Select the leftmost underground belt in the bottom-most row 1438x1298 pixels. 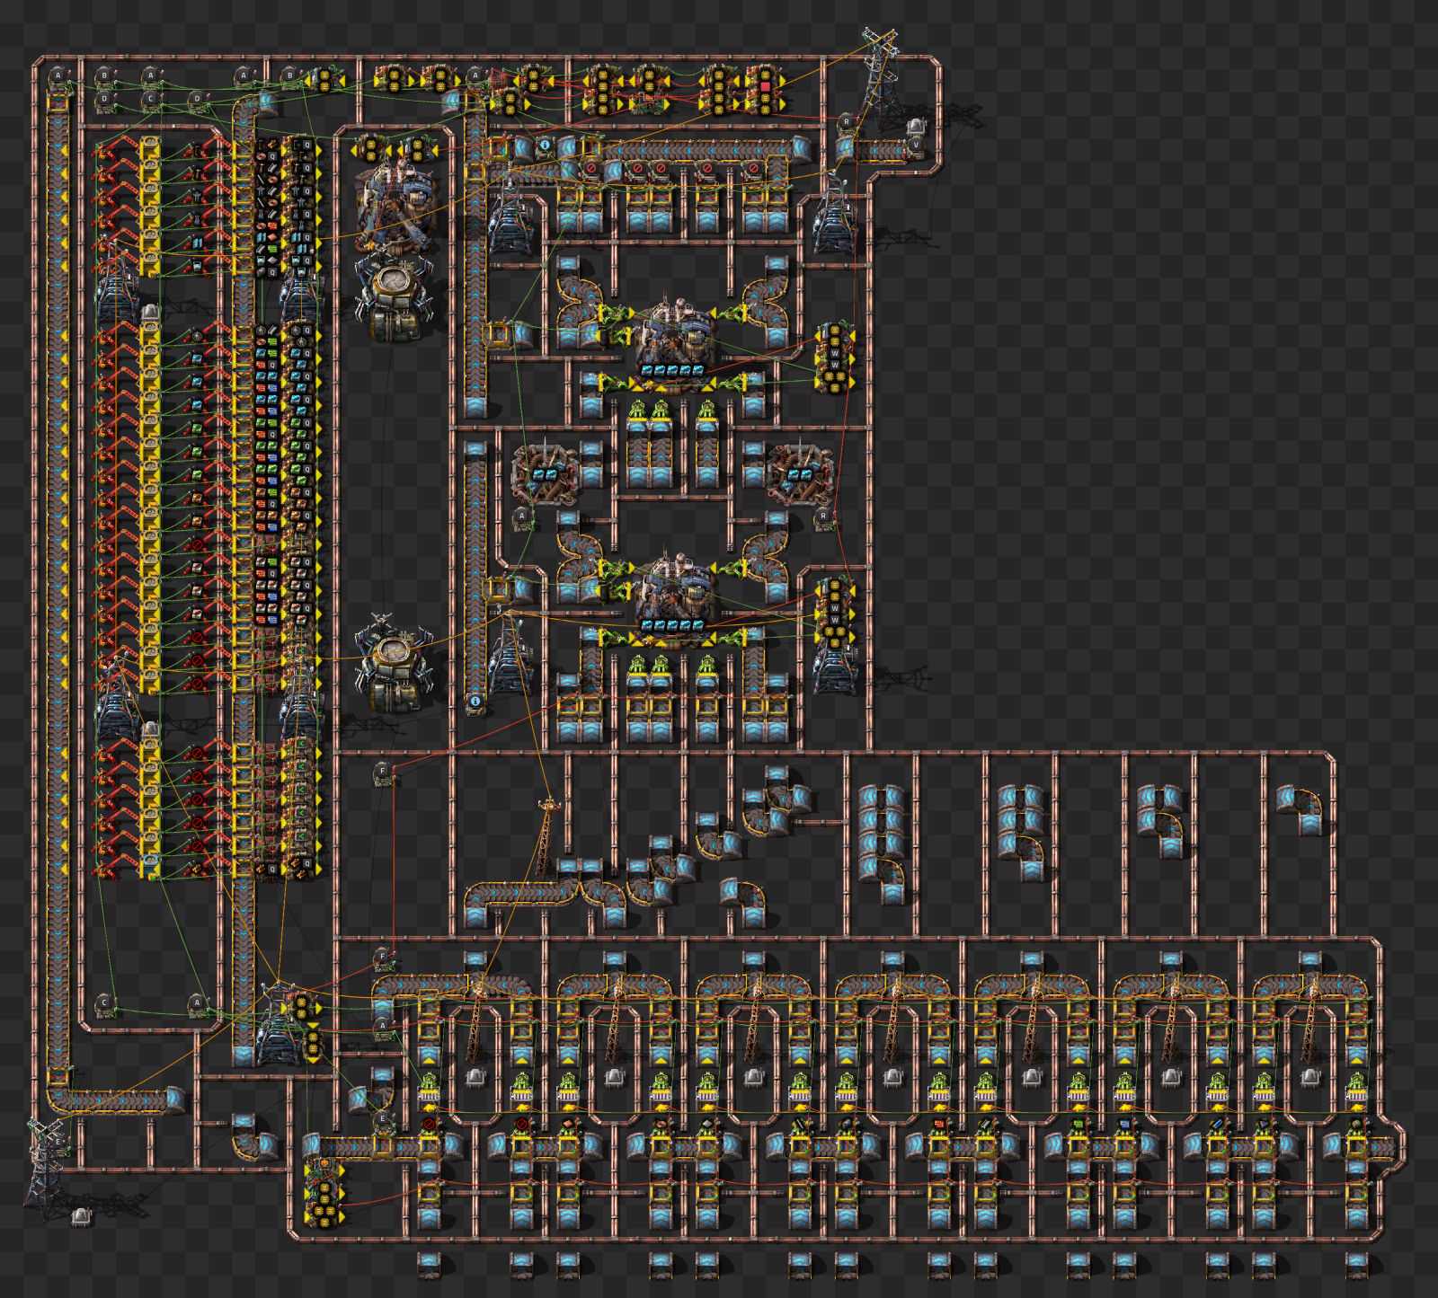tap(429, 1266)
